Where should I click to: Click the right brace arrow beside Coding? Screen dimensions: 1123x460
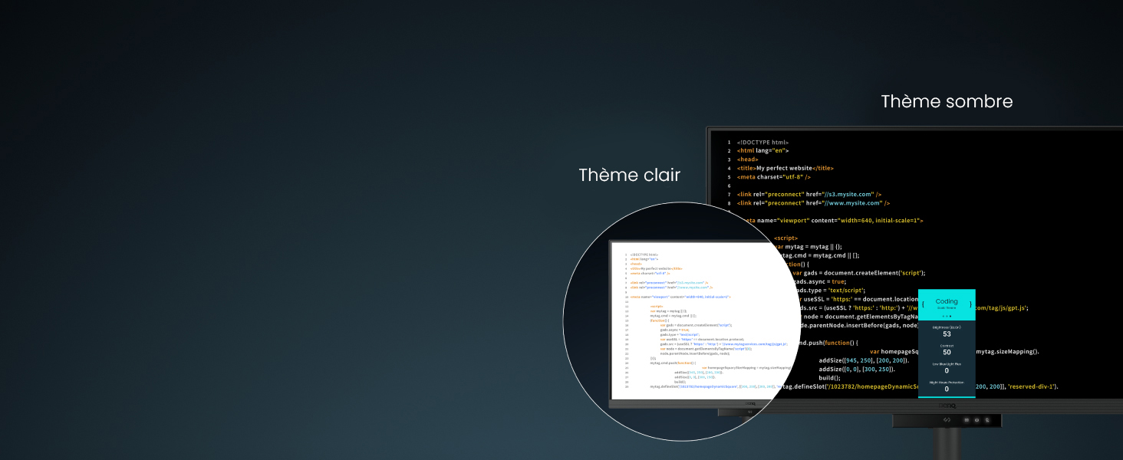(x=970, y=304)
